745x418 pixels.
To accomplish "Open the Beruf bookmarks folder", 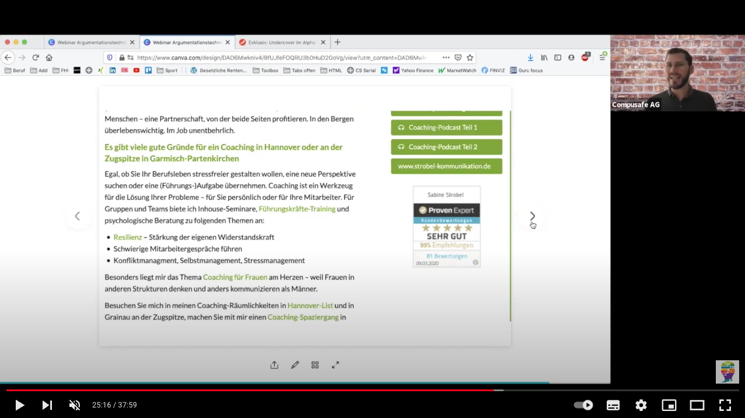I will (x=15, y=71).
